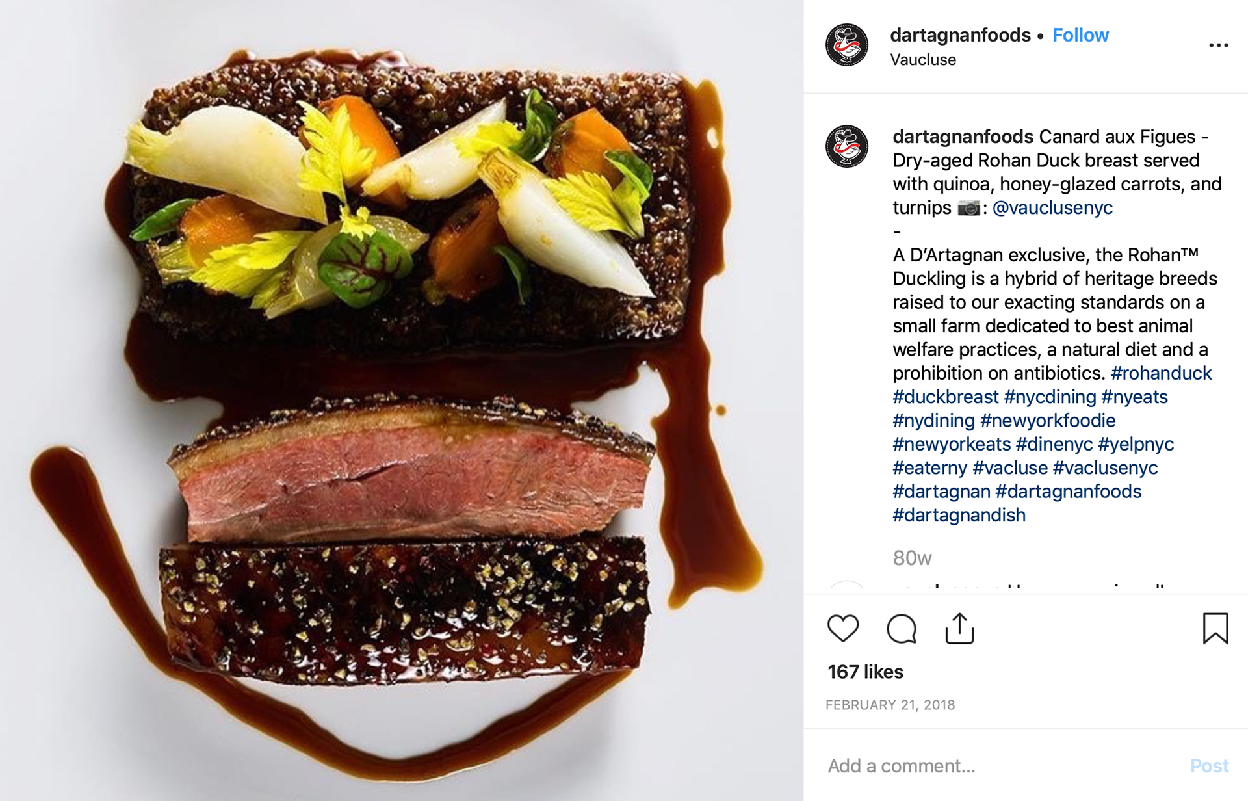Image resolution: width=1248 pixels, height=801 pixels.
Task: Share the post using the share icon
Action: click(959, 628)
